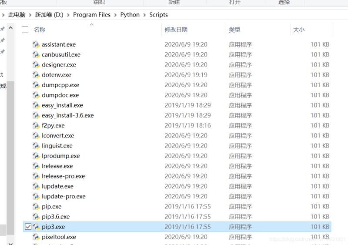Click the lupdate-pro.exe file icon
Viewport: 348px width, 245px height.
pos(36,196)
